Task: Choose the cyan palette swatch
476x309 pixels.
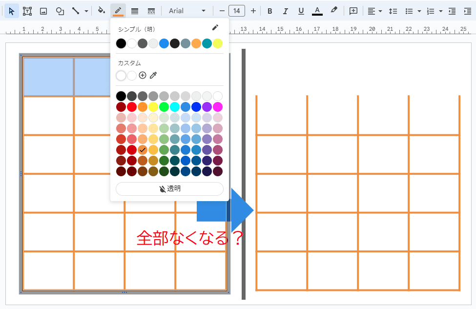Action: [175, 107]
